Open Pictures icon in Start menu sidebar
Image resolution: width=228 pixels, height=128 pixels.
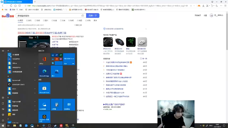tap(3, 109)
